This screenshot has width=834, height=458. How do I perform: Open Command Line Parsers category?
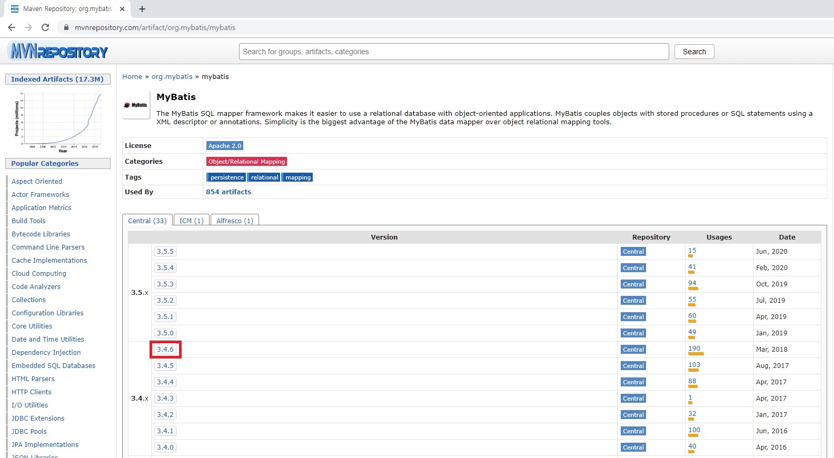point(48,247)
